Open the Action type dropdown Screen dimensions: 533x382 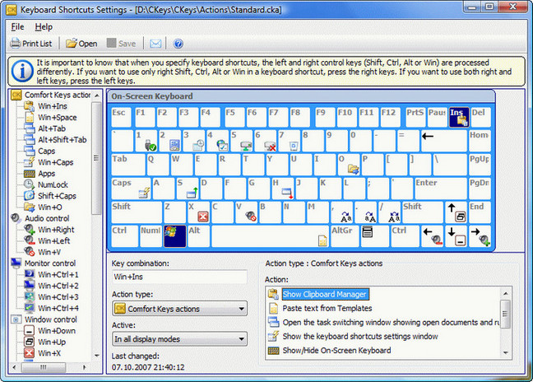tap(178, 309)
